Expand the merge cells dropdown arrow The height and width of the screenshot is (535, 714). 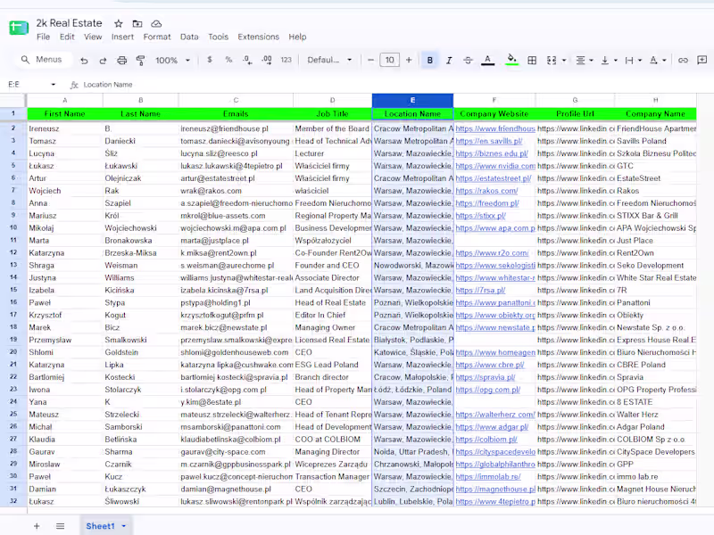[564, 60]
